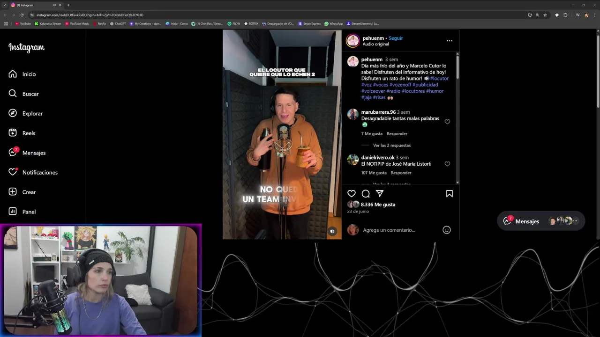600x337 pixels.
Task: Expand Ver las 2 respuestas
Action: [391, 146]
